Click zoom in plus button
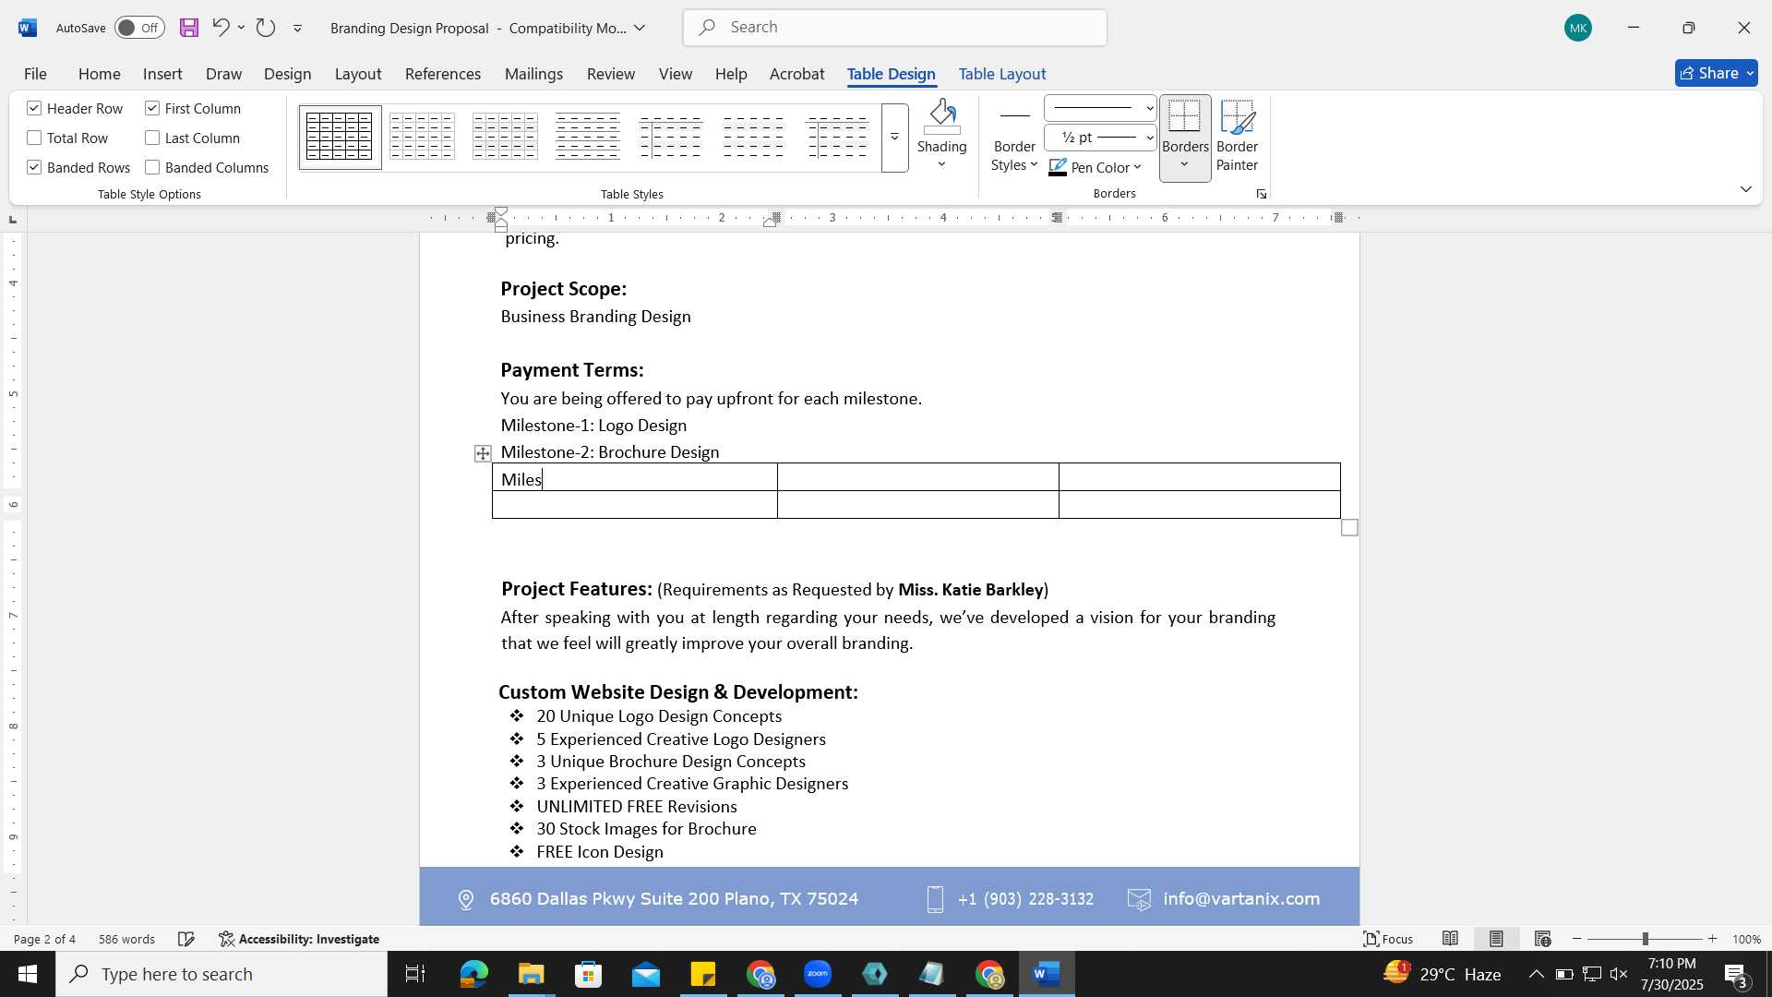The image size is (1772, 997). coord(1713,939)
